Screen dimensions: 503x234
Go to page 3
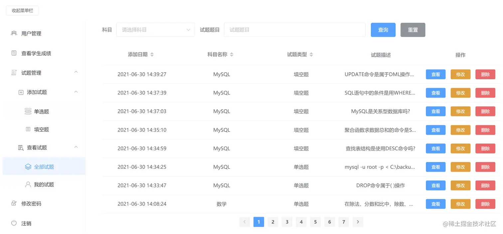[x=287, y=222]
